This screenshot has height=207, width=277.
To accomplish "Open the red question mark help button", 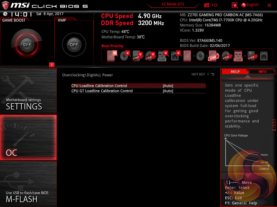I will pos(52,65).
